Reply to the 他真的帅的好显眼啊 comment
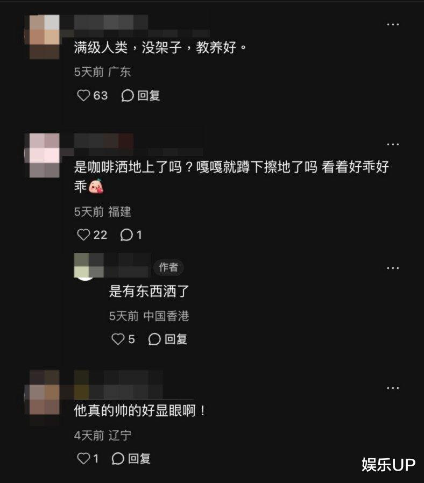Viewport: 424px width, 483px height. [131, 458]
